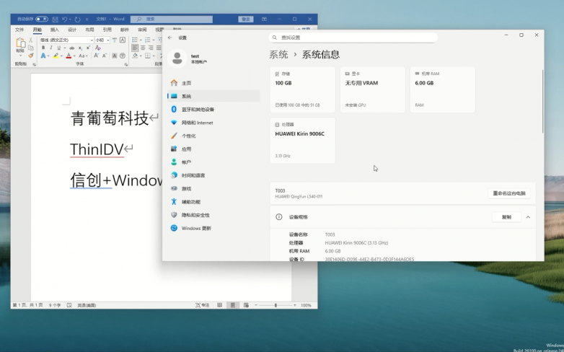564x352 pixels.
Task: Click the test local account profile
Action: point(189,58)
